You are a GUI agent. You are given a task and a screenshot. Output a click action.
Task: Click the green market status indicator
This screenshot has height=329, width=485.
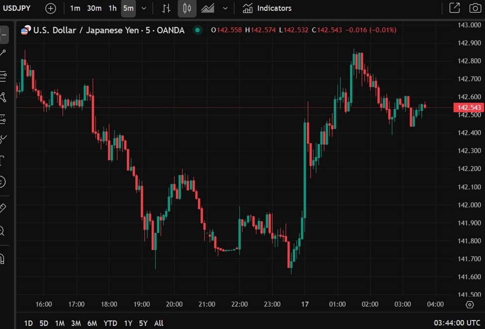[x=198, y=30]
